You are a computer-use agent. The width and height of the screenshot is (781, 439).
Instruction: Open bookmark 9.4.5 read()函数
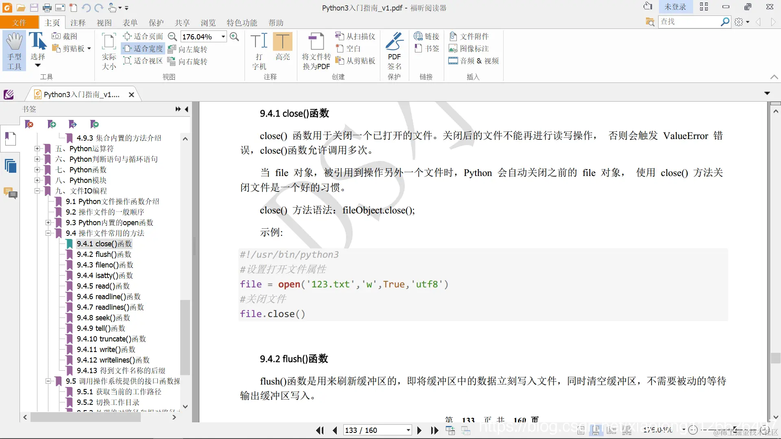point(103,286)
